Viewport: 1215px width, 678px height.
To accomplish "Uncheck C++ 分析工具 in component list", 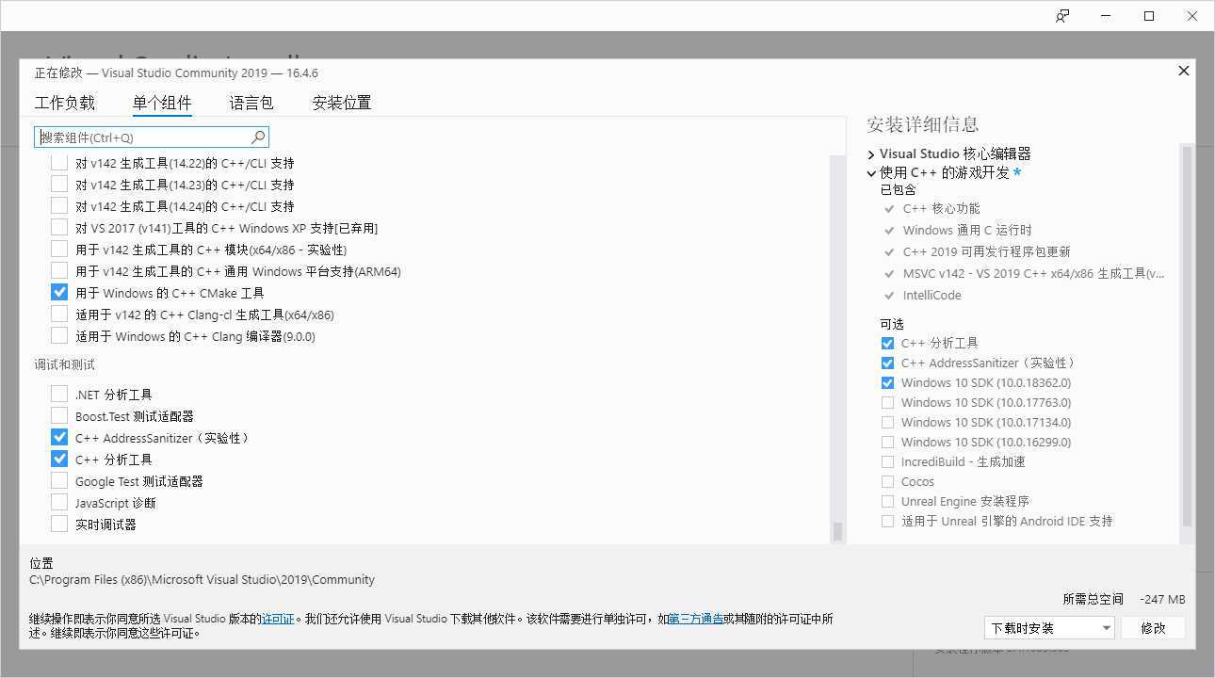I will [59, 460].
